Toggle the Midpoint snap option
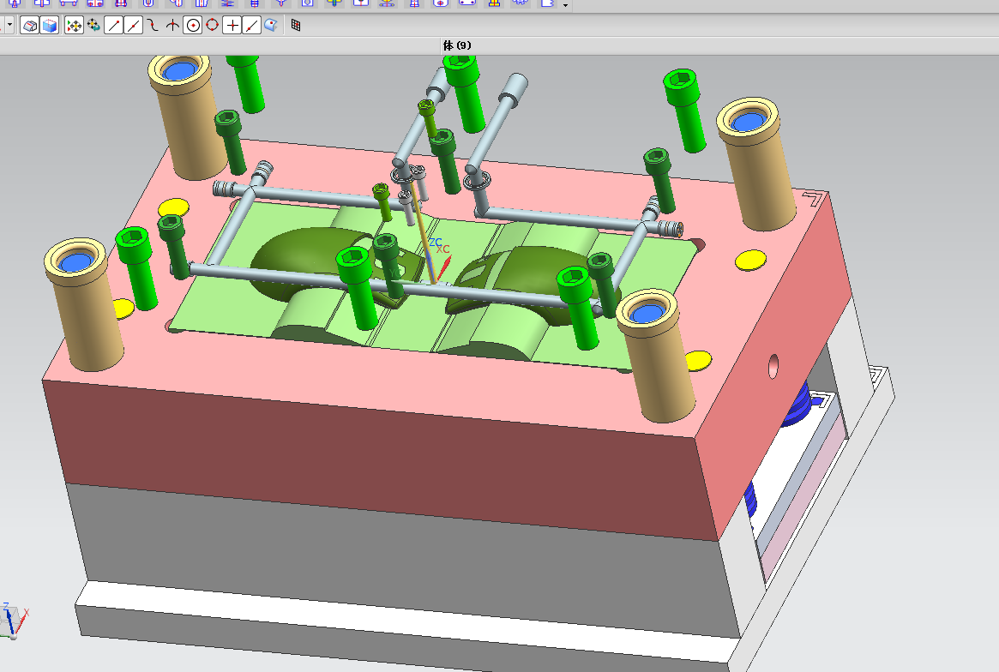Image resolution: width=999 pixels, height=672 pixels. 133,26
